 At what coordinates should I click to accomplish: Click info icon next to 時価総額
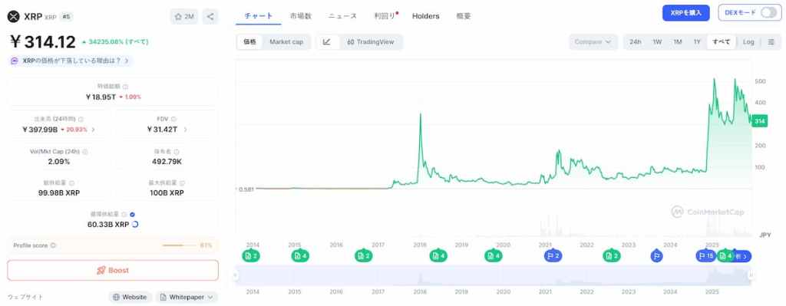click(126, 87)
